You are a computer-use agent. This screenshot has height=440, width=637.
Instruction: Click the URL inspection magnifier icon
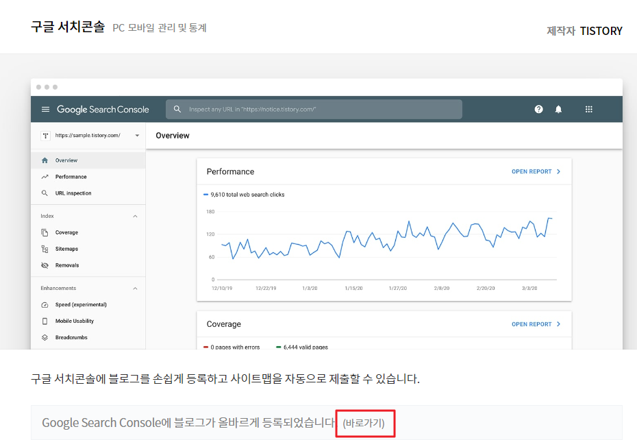(45, 193)
